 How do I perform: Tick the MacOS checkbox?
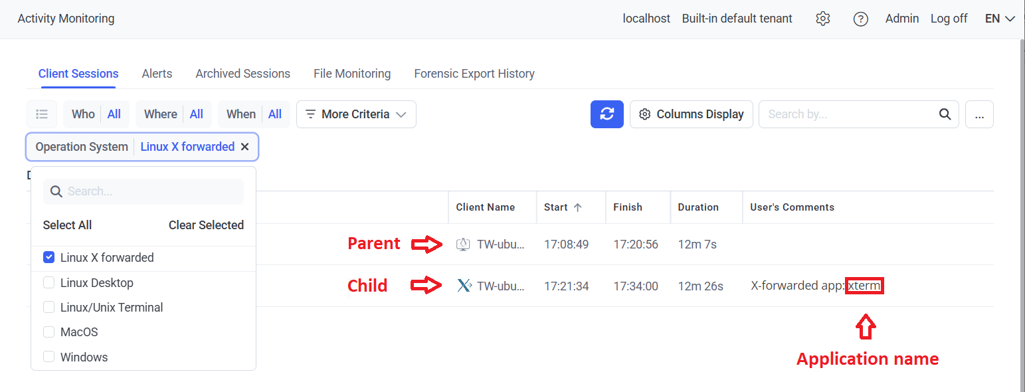click(48, 332)
